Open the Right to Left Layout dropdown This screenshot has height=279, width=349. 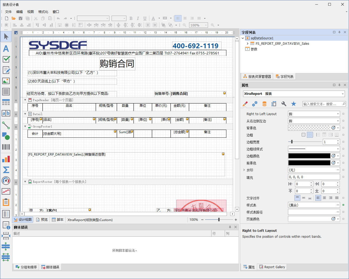tap(338, 114)
